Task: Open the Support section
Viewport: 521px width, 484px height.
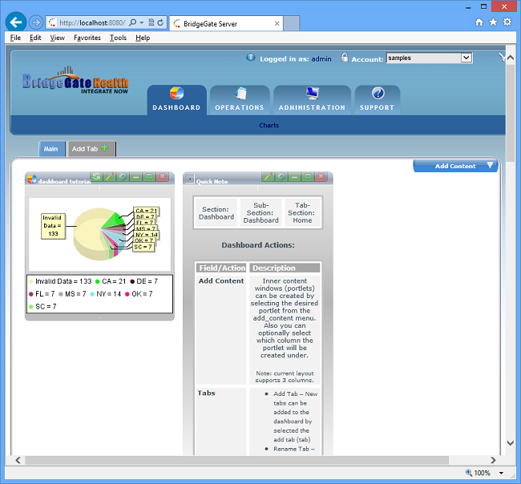Action: (377, 100)
